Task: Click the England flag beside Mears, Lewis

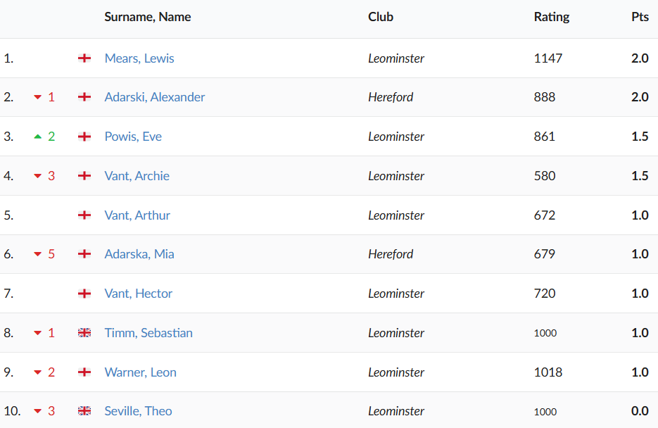Action: click(84, 58)
